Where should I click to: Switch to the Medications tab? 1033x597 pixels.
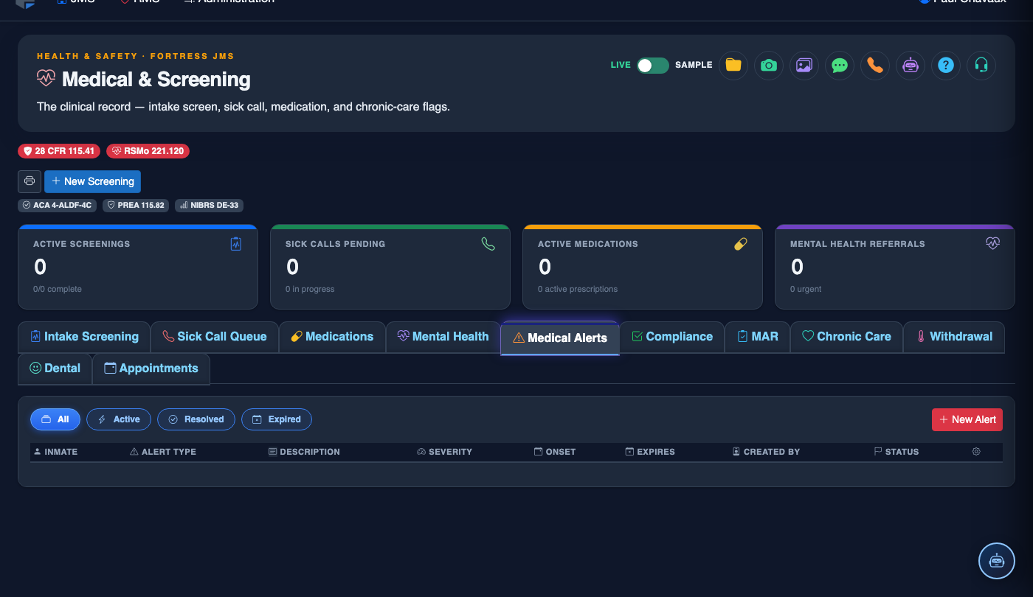pyautogui.click(x=332, y=337)
